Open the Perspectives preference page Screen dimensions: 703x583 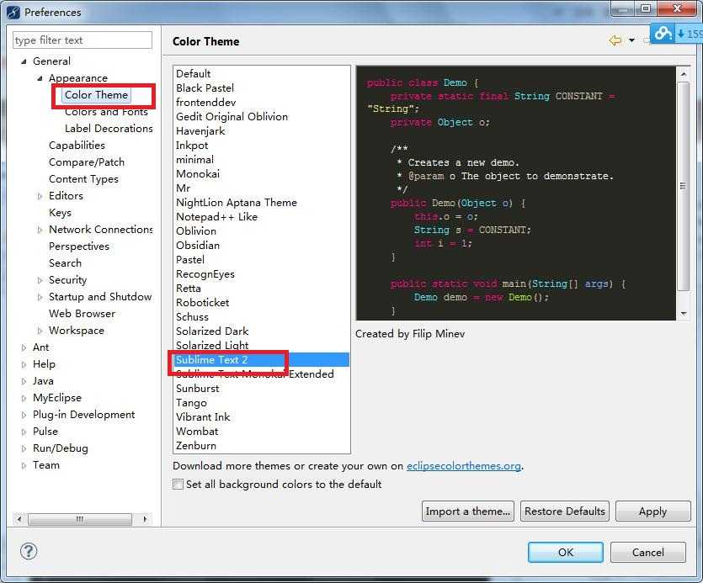79,246
